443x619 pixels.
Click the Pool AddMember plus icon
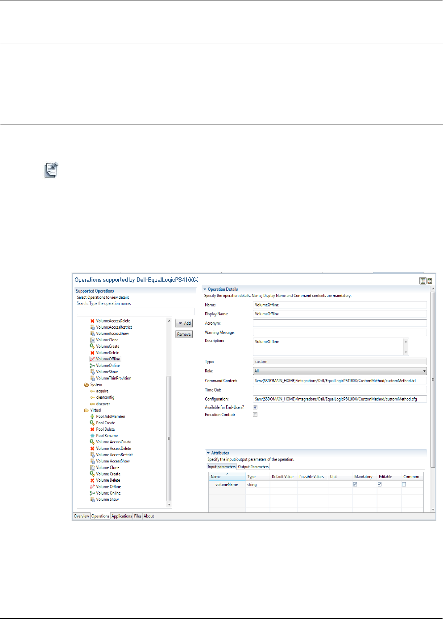[x=92, y=417]
